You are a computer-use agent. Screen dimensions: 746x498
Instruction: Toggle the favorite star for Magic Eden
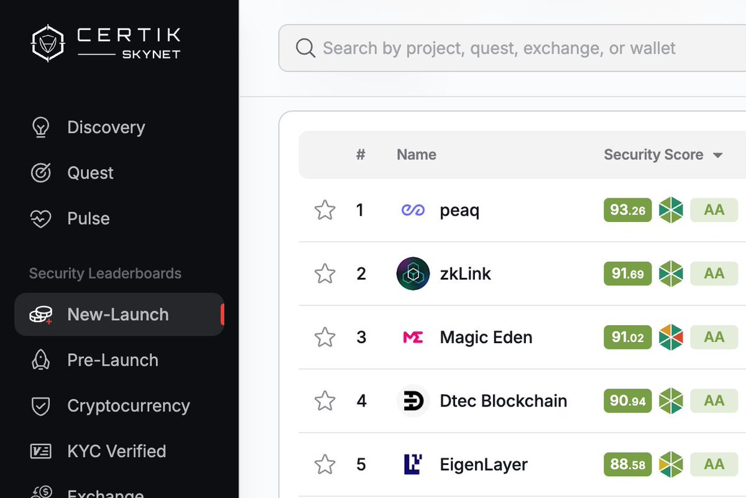pyautogui.click(x=325, y=337)
